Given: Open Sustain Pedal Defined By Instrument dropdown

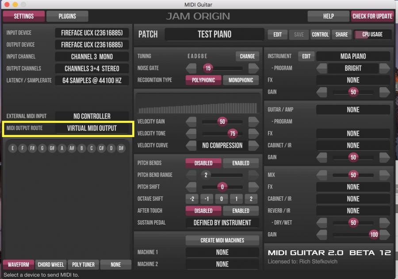Looking at the screenshot, I should [222, 223].
